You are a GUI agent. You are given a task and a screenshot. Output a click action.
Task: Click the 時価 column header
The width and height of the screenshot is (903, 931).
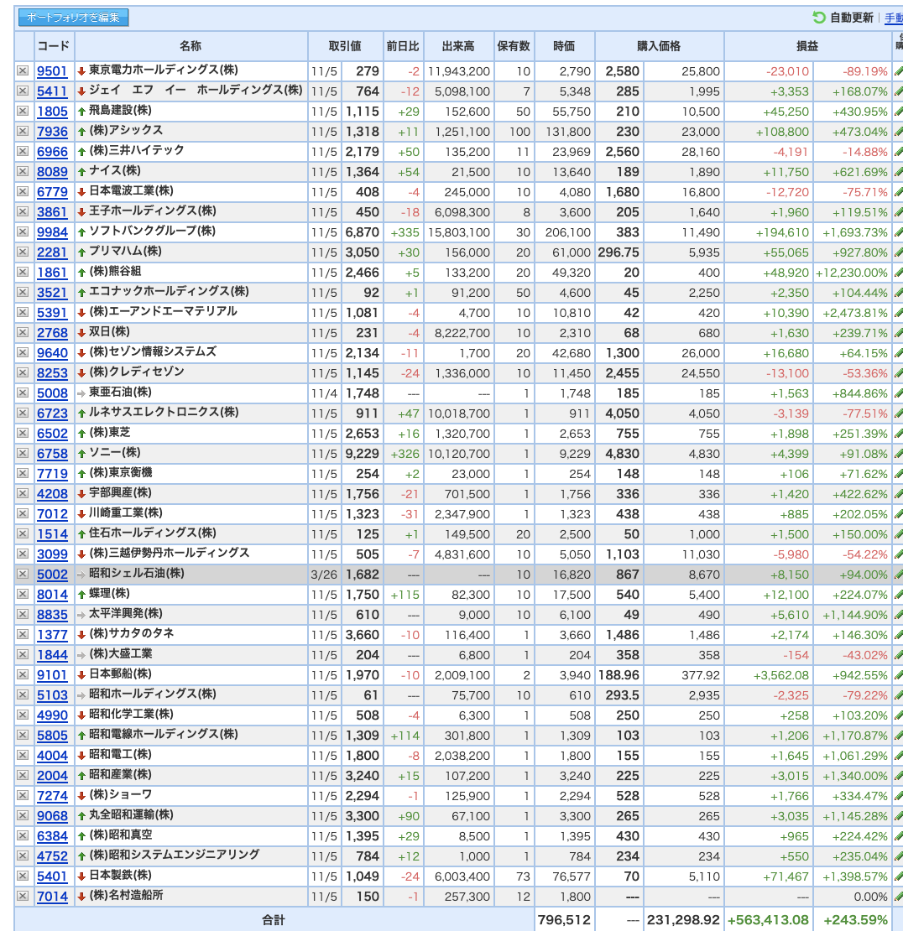point(564,46)
